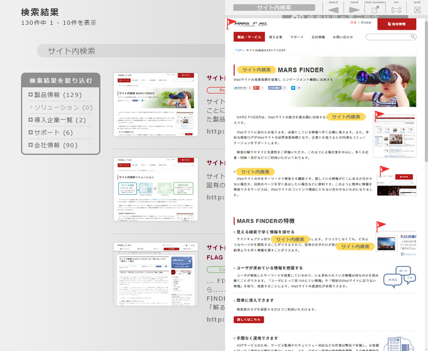The image size is (428, 351).
Task: Click the gray サイト内検索 bar in preview toolbar
Action: [x=274, y=8]
